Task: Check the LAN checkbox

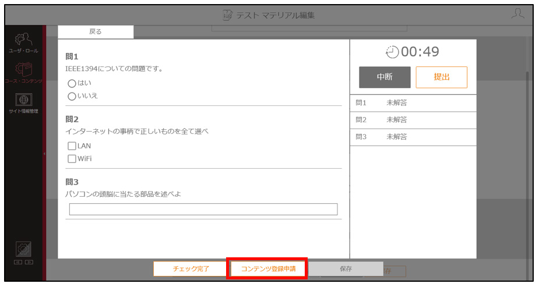Action: [72, 146]
